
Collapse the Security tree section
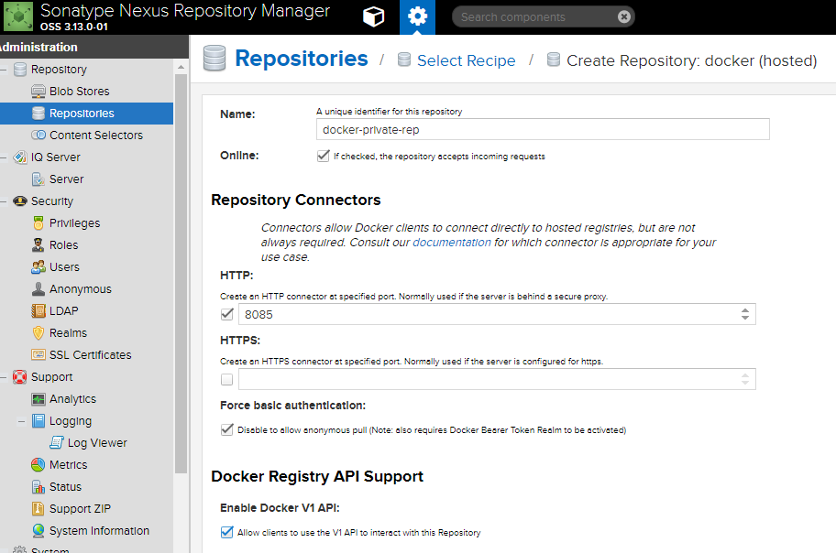tap(4, 201)
